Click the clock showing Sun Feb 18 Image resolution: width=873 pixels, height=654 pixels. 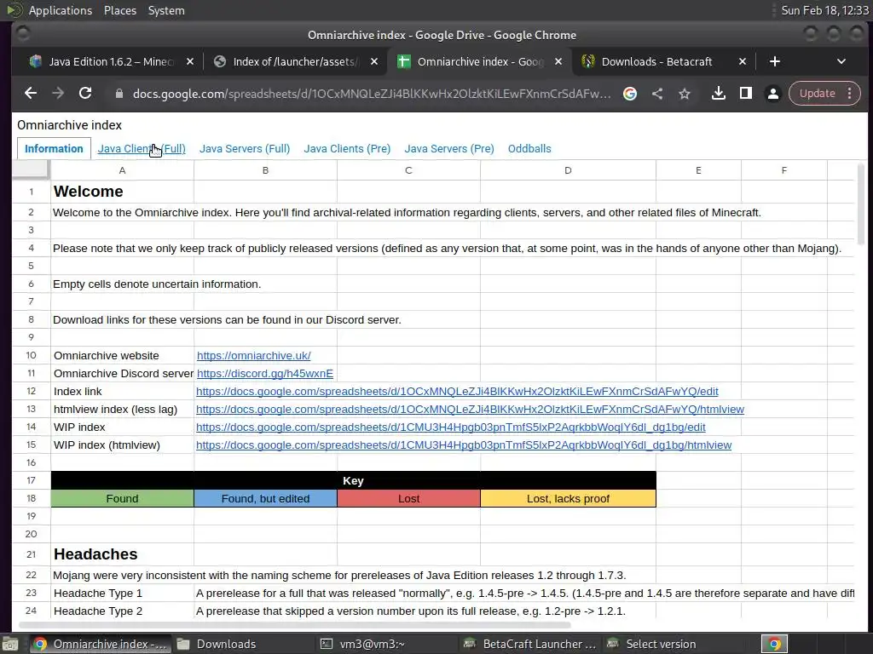pyautogui.click(x=824, y=10)
